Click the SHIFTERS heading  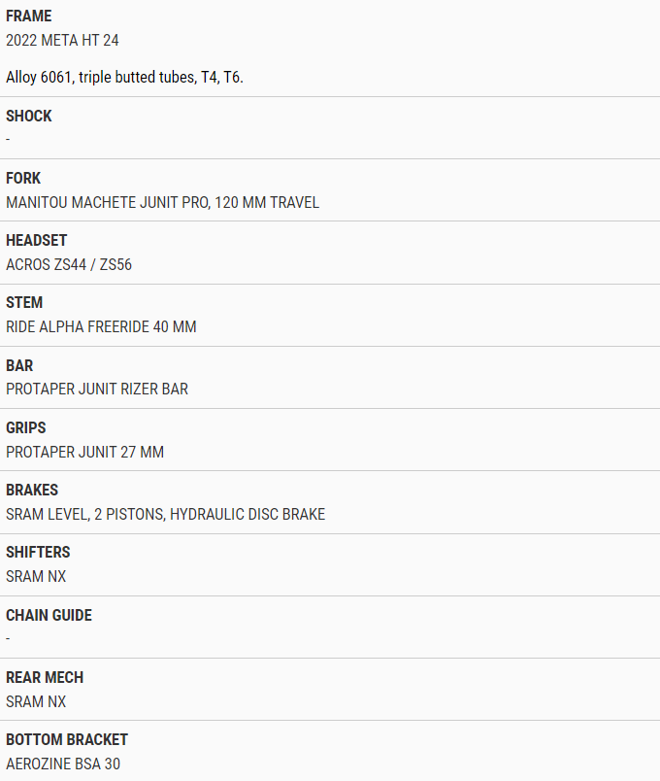click(x=38, y=553)
